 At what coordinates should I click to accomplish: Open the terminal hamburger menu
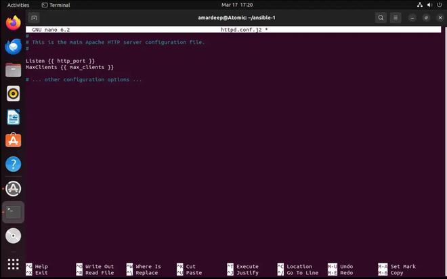(396, 18)
